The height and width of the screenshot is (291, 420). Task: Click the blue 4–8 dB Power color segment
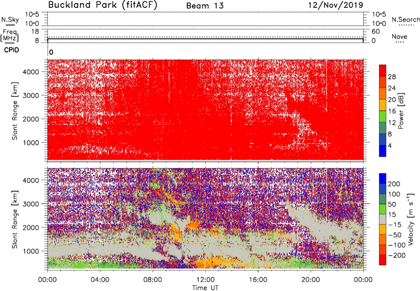click(383, 139)
